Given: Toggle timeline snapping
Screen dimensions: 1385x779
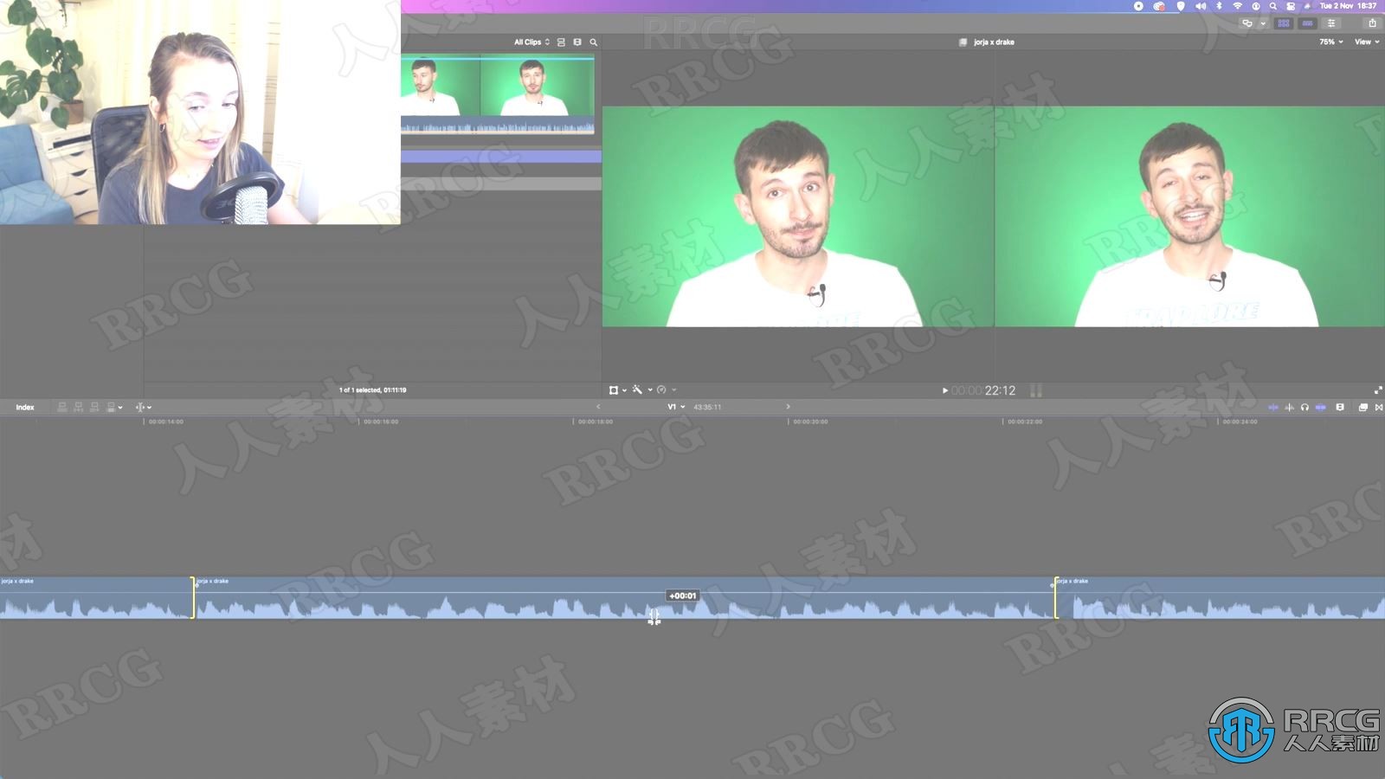Looking at the screenshot, I should coord(1321,407).
